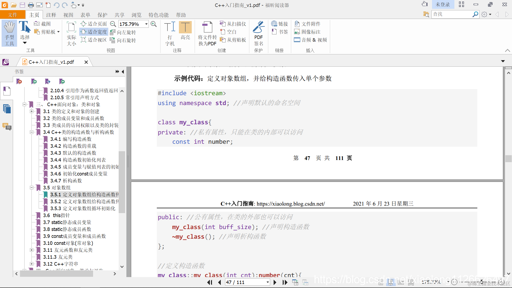Viewport: 512px width, 288px height.
Task: Open the 文件 menu
Action: tap(13, 15)
